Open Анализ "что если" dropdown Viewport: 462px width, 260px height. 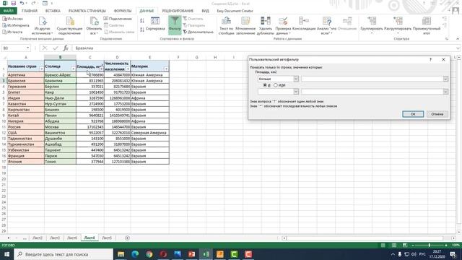click(x=327, y=26)
